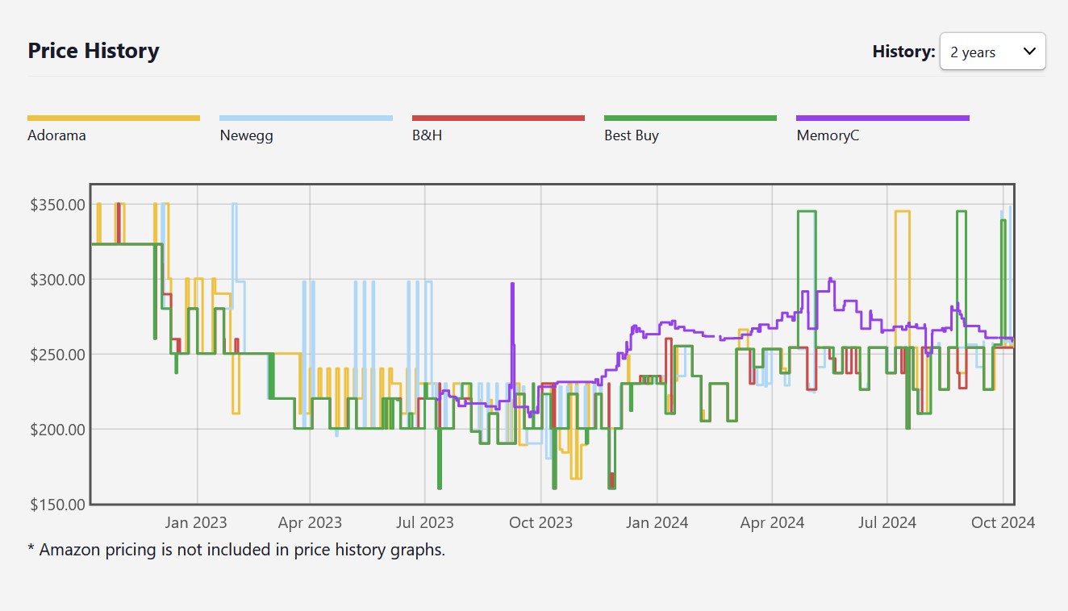Click the Apr 2024 axis label
Screen dimensions: 1068x611
coord(772,522)
